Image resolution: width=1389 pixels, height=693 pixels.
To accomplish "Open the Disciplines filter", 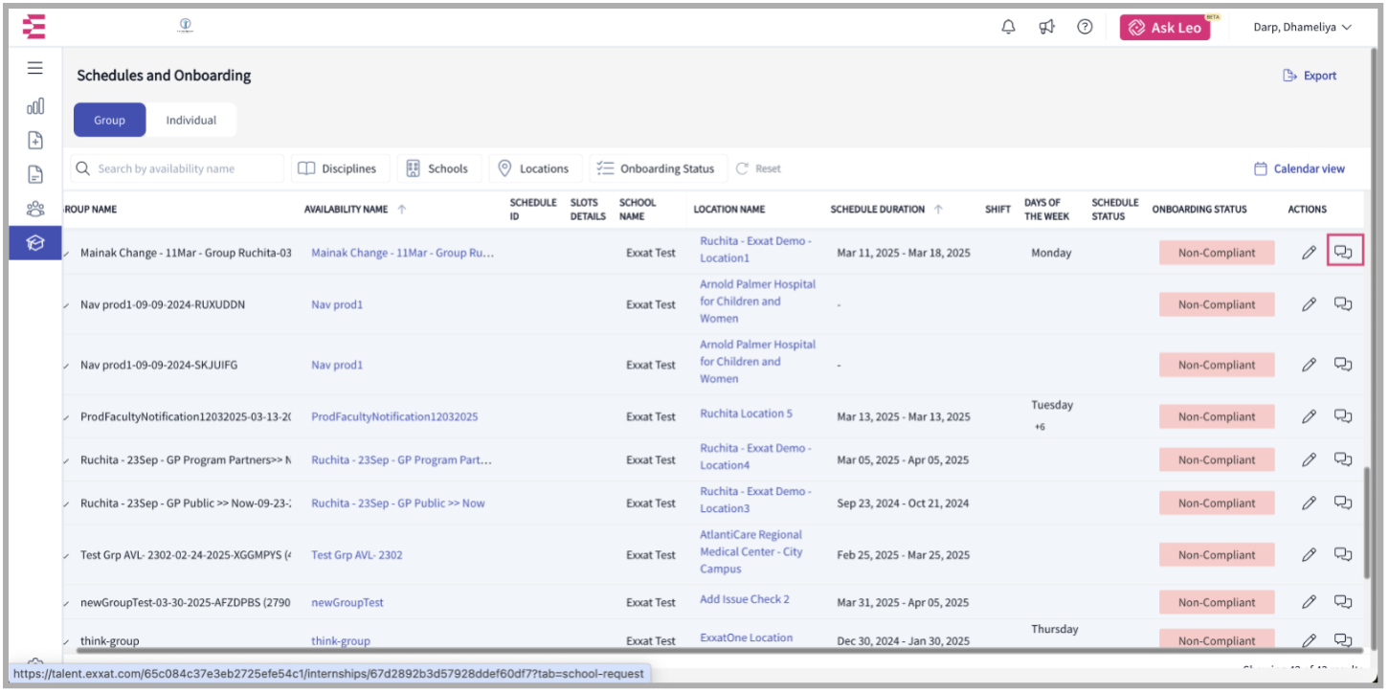I will (x=340, y=168).
